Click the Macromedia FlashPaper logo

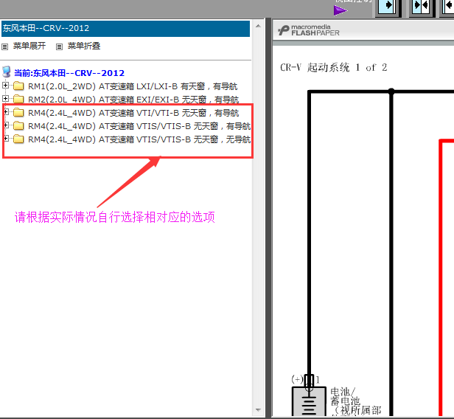click(309, 30)
